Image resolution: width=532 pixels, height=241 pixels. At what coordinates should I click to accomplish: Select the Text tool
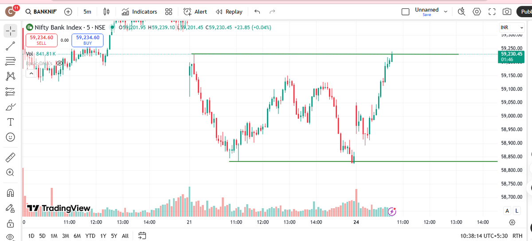coord(11,122)
